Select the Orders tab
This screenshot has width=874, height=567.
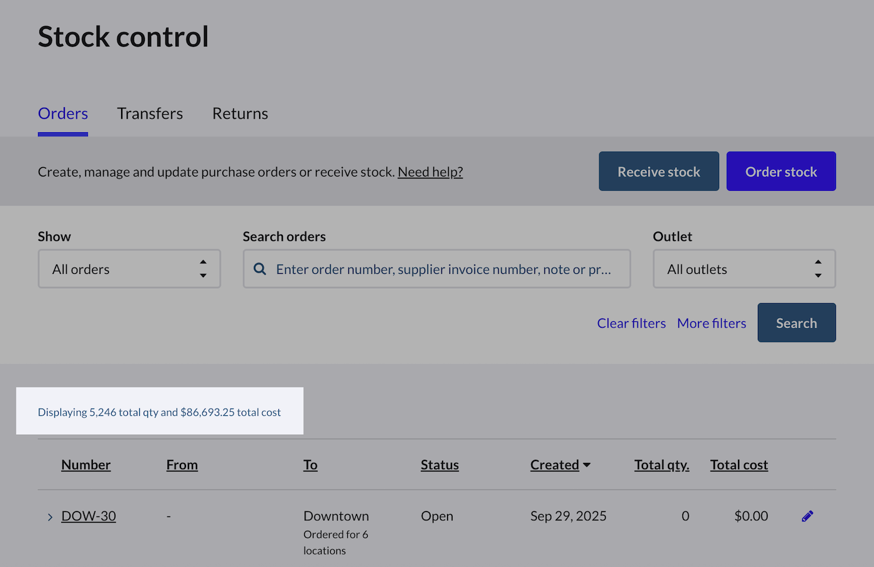tap(63, 114)
